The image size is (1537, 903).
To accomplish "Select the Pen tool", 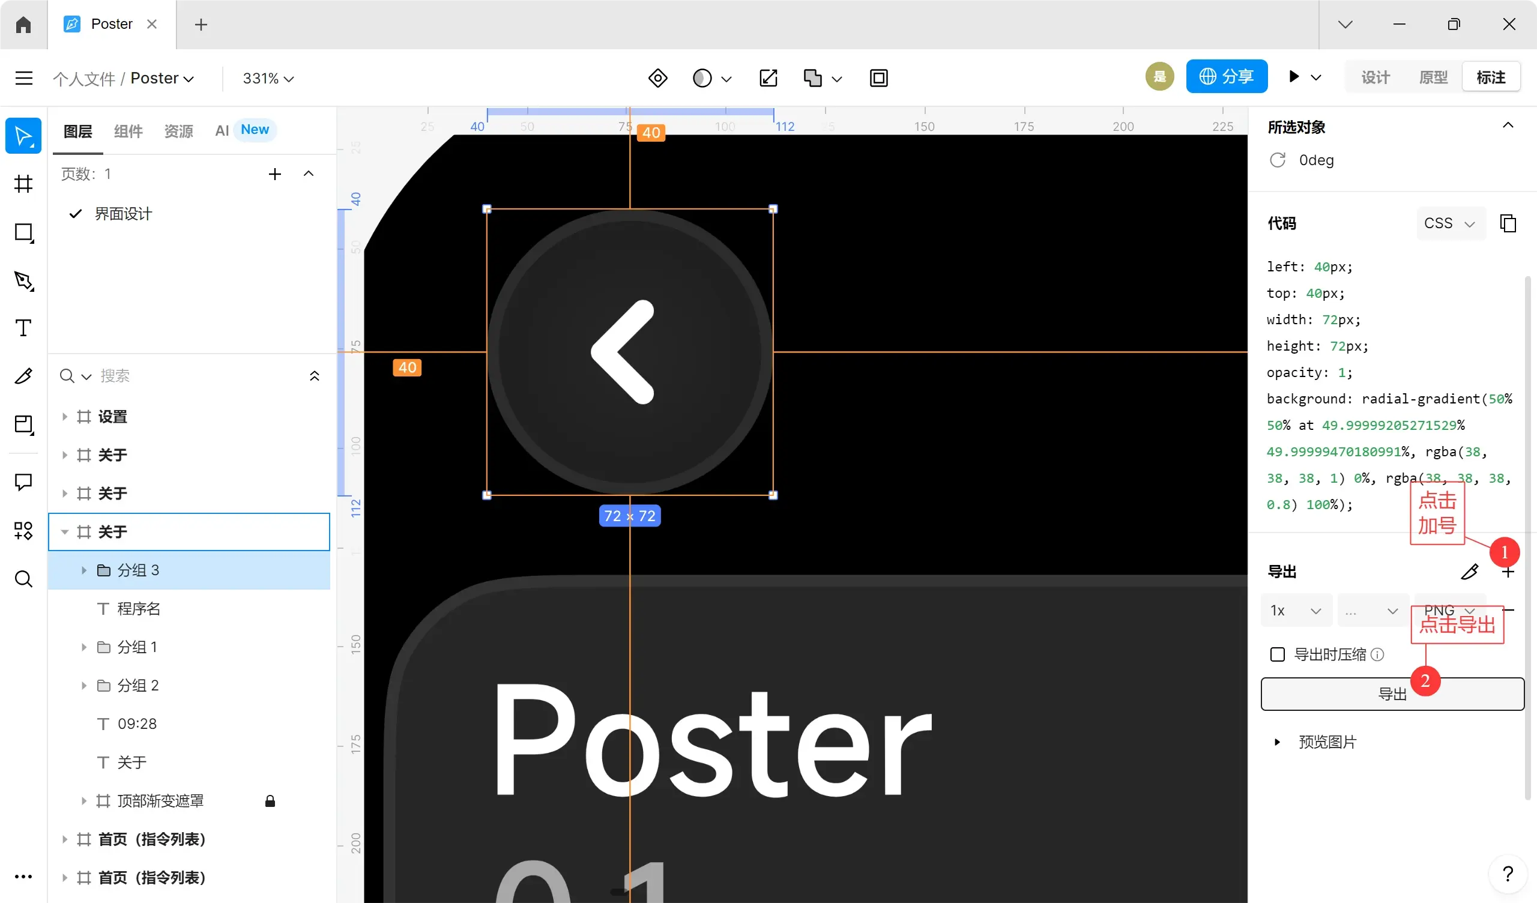I will 23,280.
